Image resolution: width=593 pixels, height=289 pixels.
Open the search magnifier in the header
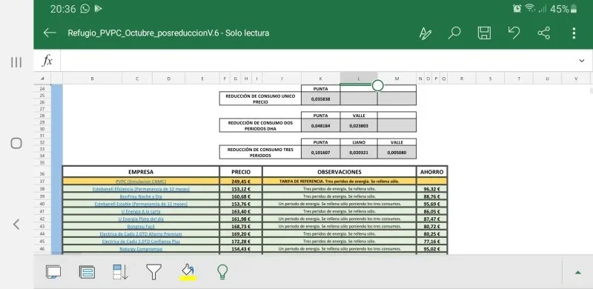click(454, 33)
